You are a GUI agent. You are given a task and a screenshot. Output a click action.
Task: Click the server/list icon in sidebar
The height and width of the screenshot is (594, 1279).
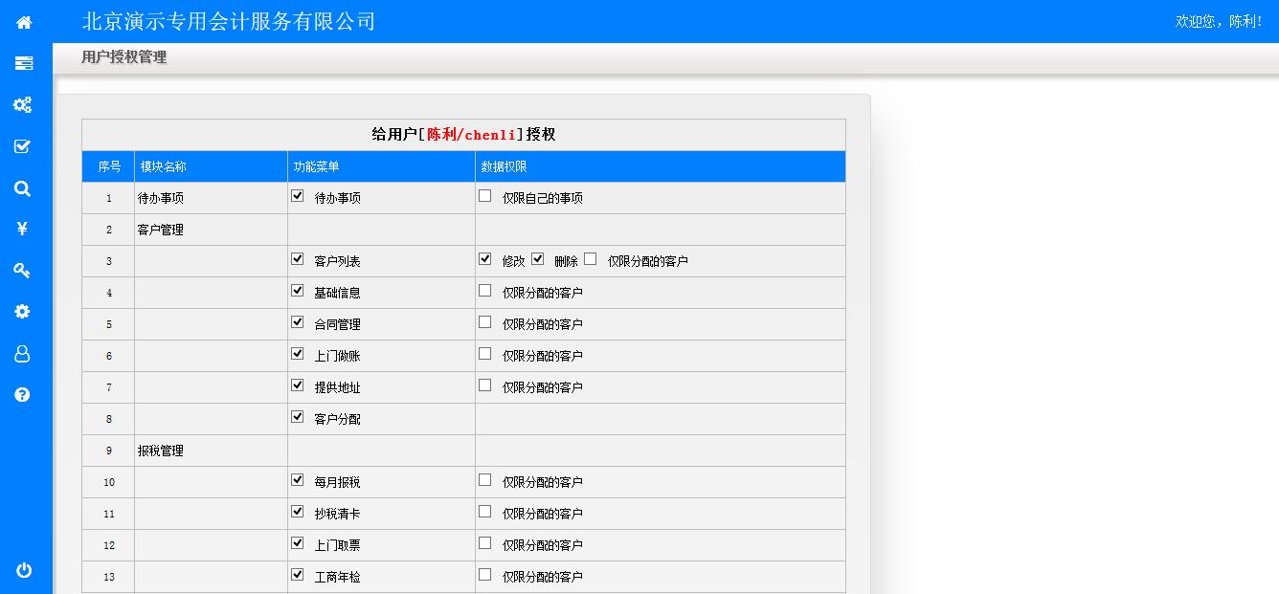pos(24,63)
